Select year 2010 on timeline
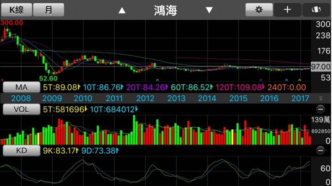Image resolution: width=332 pixels, height=186 pixels. (83, 99)
